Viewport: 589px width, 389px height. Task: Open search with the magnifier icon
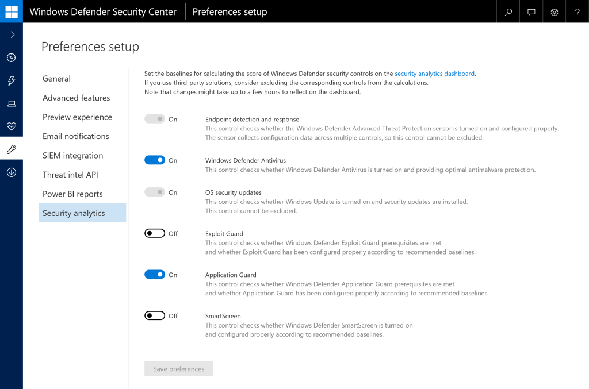[x=508, y=11]
